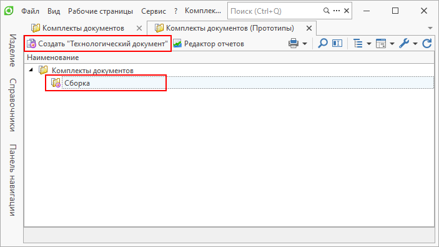
Task: Open the wrench settings icon
Action: pos(404,43)
